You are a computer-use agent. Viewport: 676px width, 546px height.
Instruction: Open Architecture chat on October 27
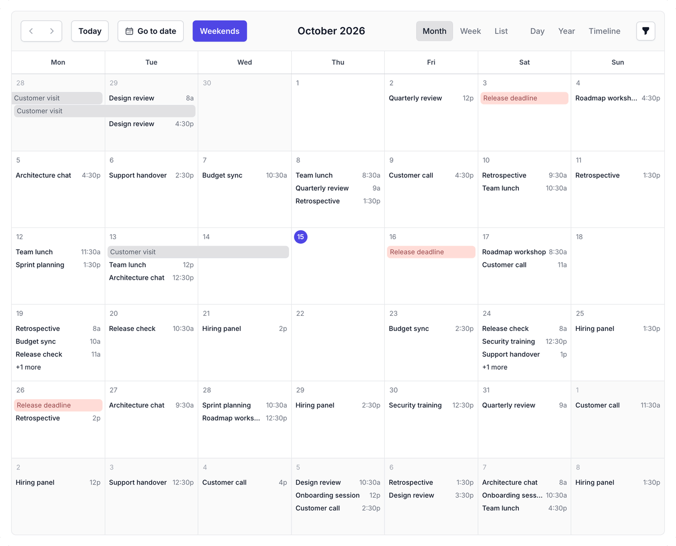click(x=151, y=405)
